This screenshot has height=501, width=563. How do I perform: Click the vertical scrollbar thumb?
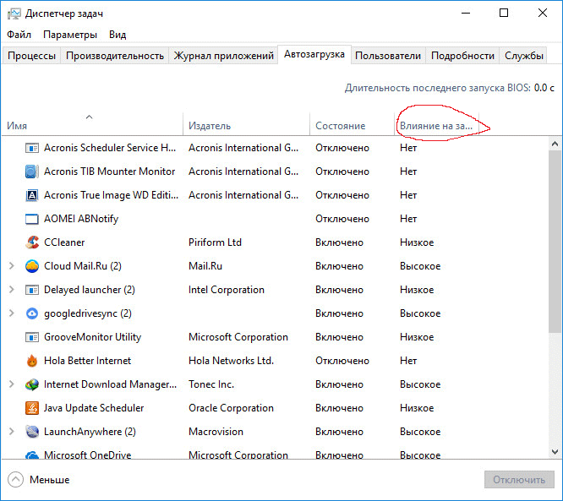(555, 242)
